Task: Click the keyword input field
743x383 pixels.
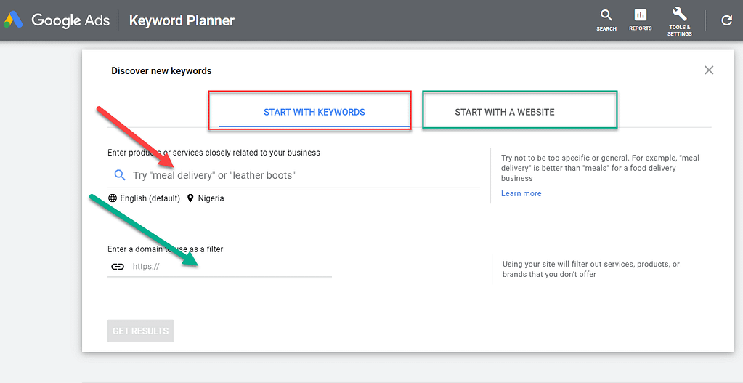Action: click(294, 175)
